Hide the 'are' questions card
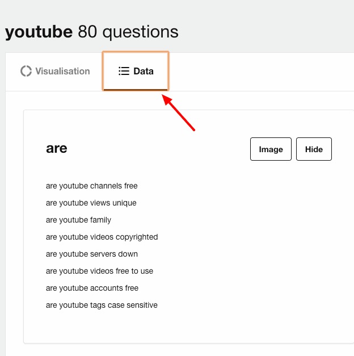This screenshot has height=356, width=354. [x=314, y=149]
